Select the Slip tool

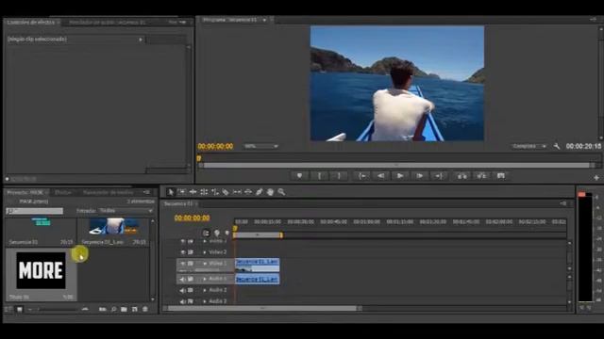(x=237, y=192)
